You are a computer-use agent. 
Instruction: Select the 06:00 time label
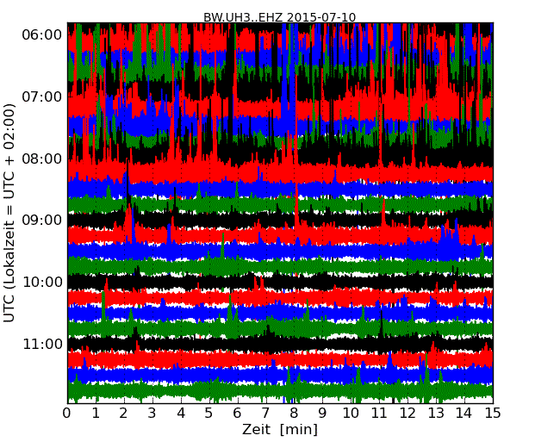tap(42, 34)
